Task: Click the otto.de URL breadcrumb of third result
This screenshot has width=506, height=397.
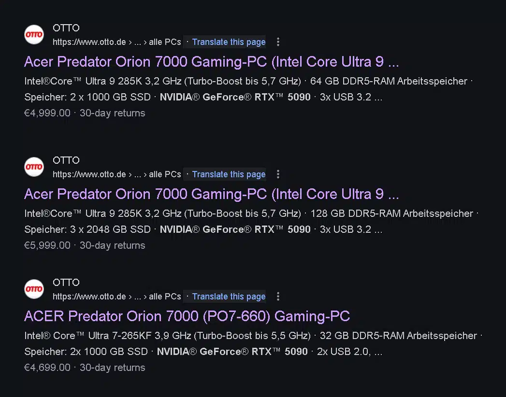Action: 117,297
